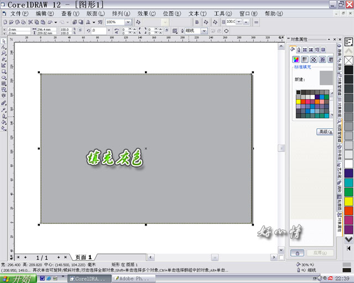Toggle nonproportional scaling lock icon
Screen dimensions: 354x283
click(80, 30)
